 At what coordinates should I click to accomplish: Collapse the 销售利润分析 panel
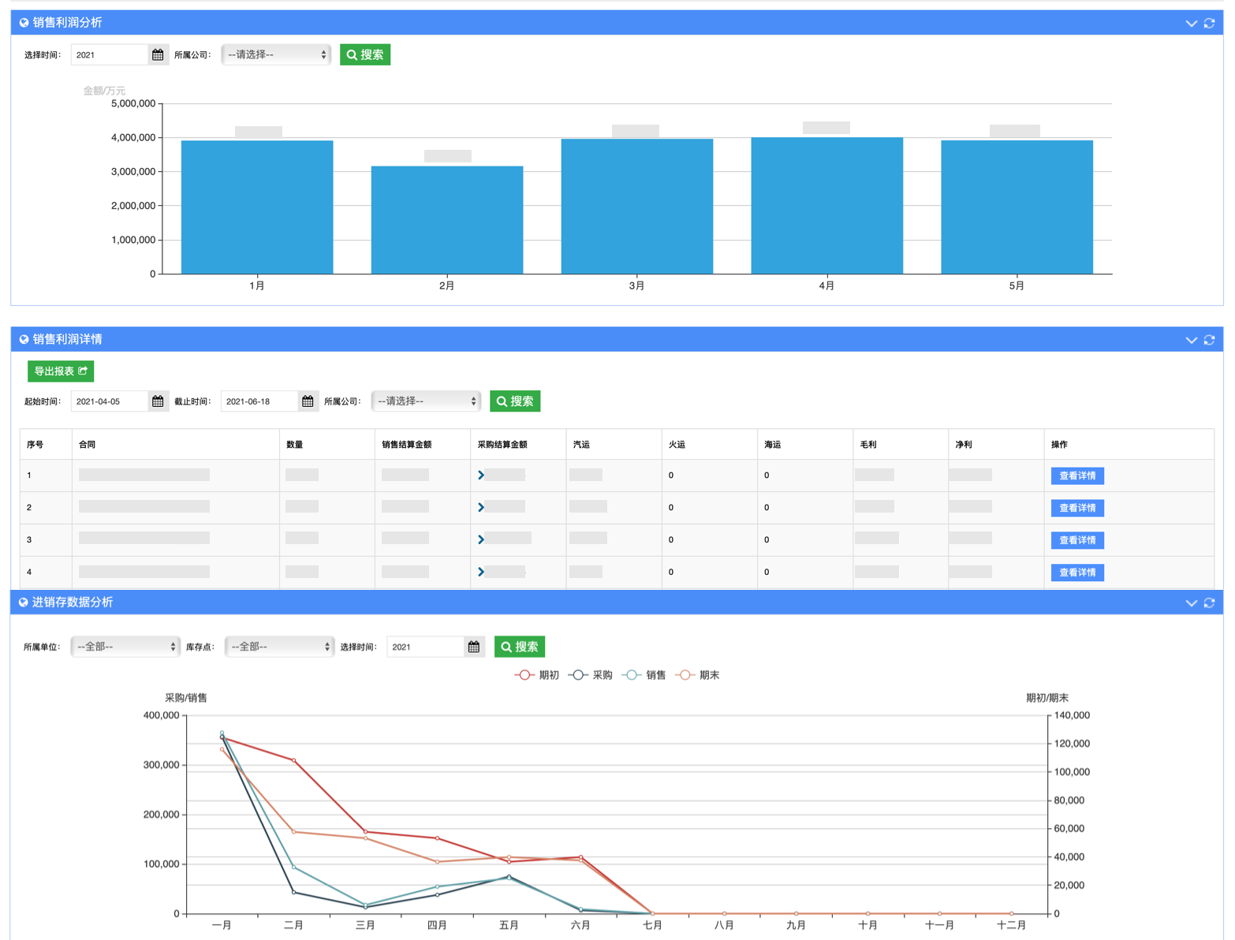pyautogui.click(x=1191, y=24)
